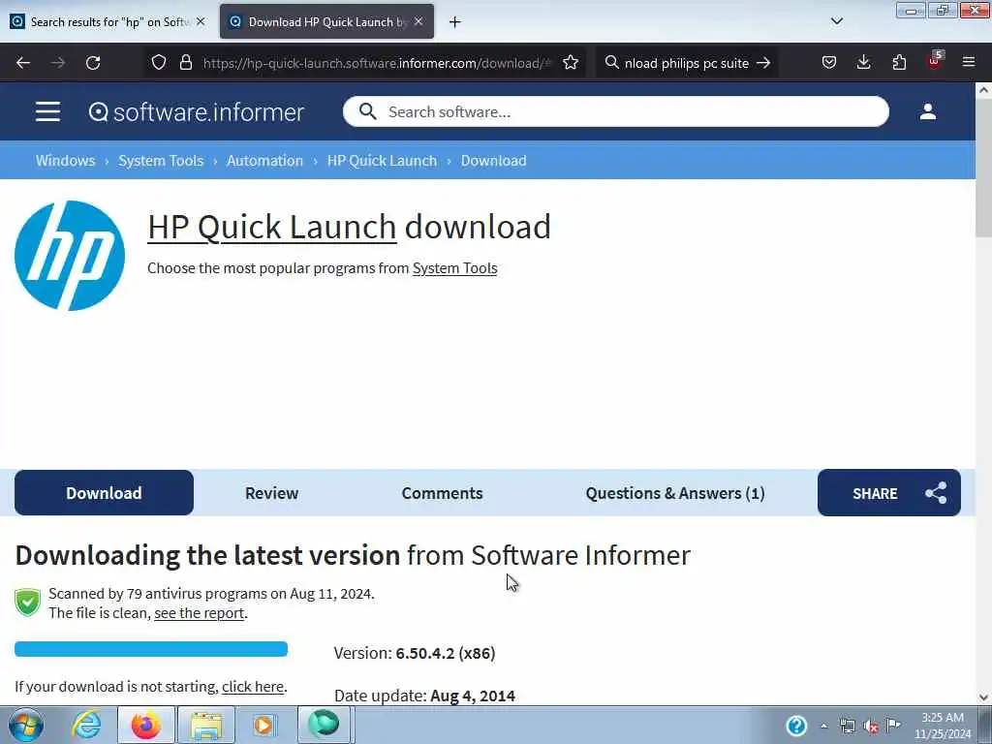Open the Firefox downloads panel
Viewport: 992px width, 744px height.
863,63
